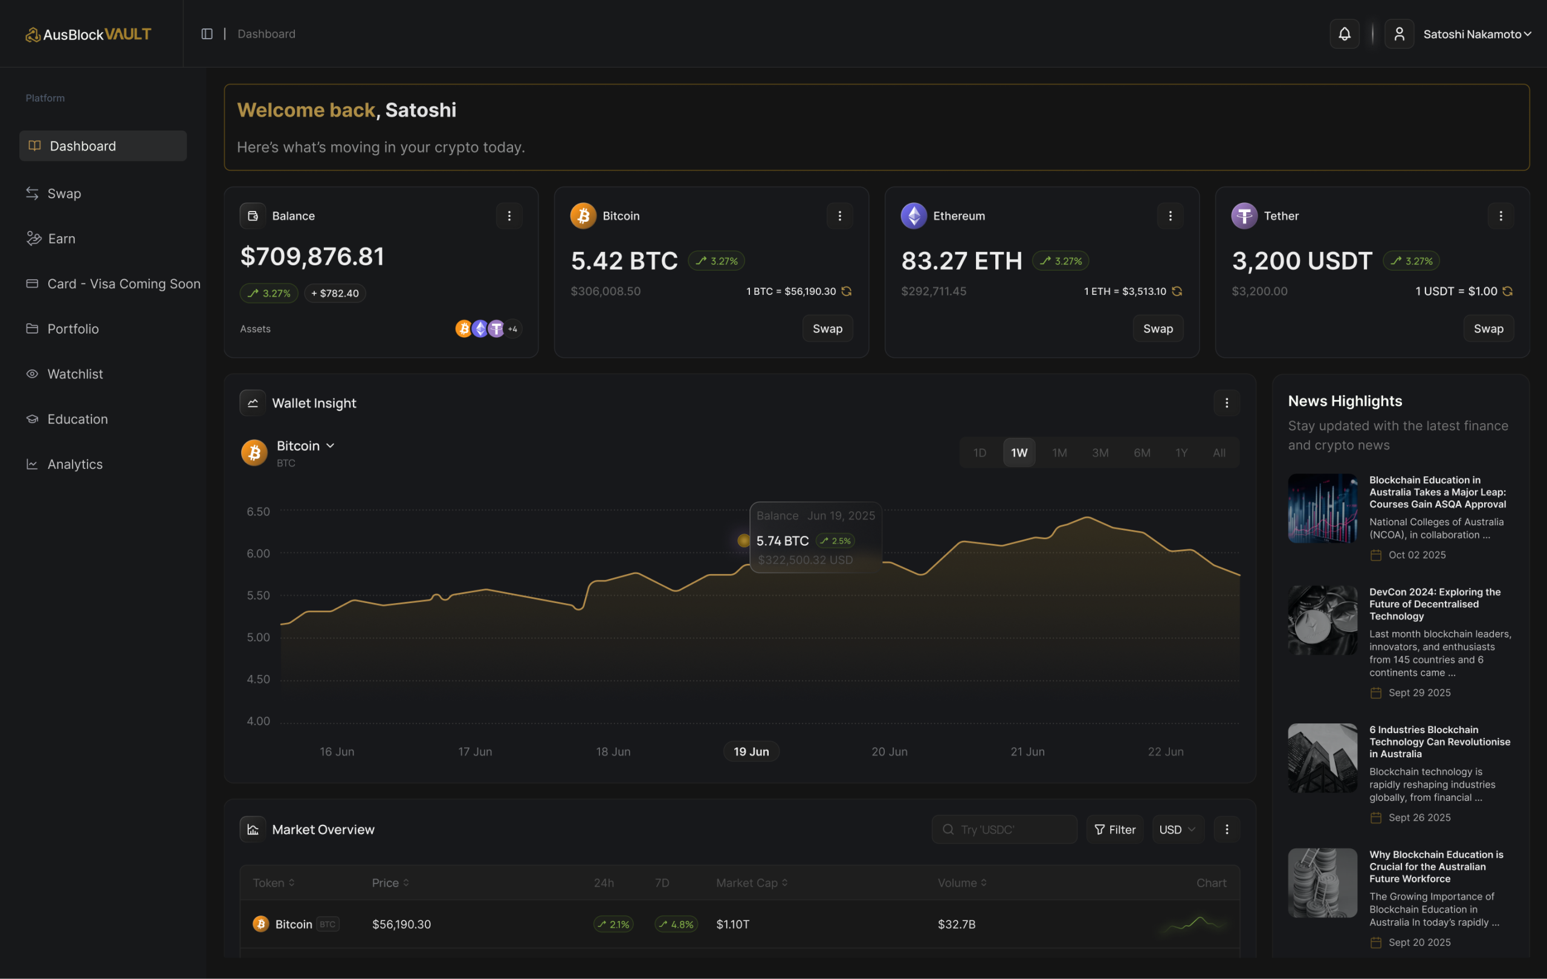Open Bitcoin card three-dot menu

coord(839,216)
